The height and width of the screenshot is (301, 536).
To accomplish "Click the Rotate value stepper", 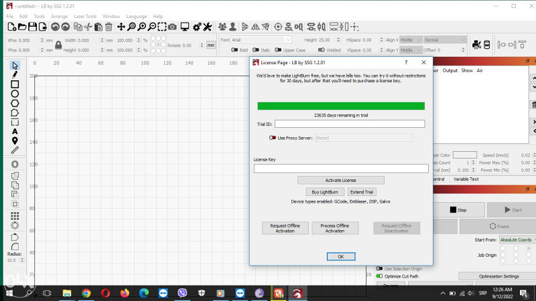I will coord(202,45).
